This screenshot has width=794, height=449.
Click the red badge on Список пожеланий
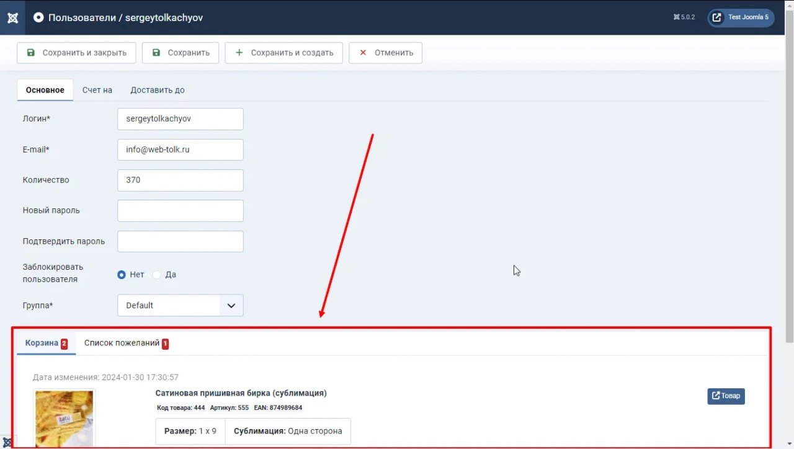click(x=166, y=344)
